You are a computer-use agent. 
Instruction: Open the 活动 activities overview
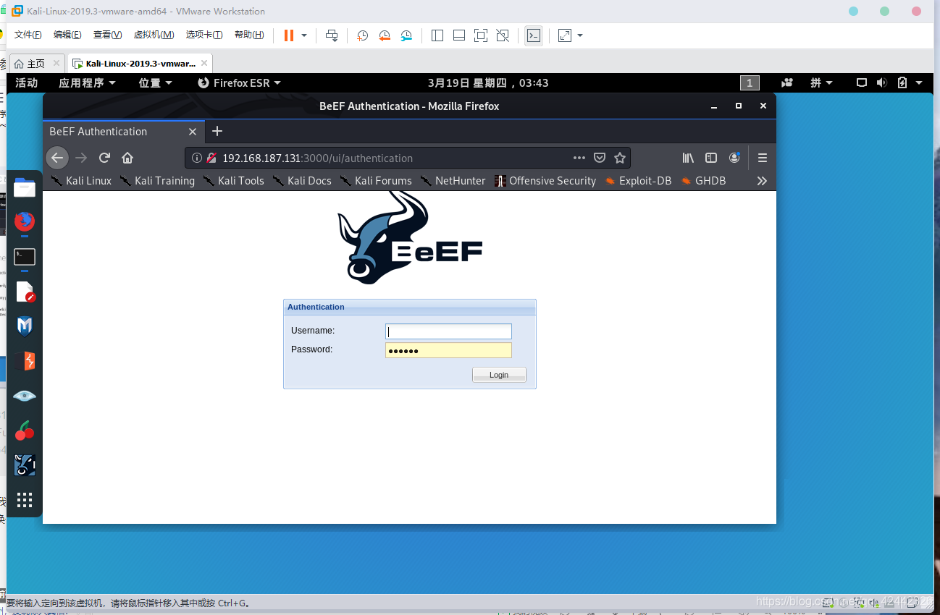click(27, 82)
